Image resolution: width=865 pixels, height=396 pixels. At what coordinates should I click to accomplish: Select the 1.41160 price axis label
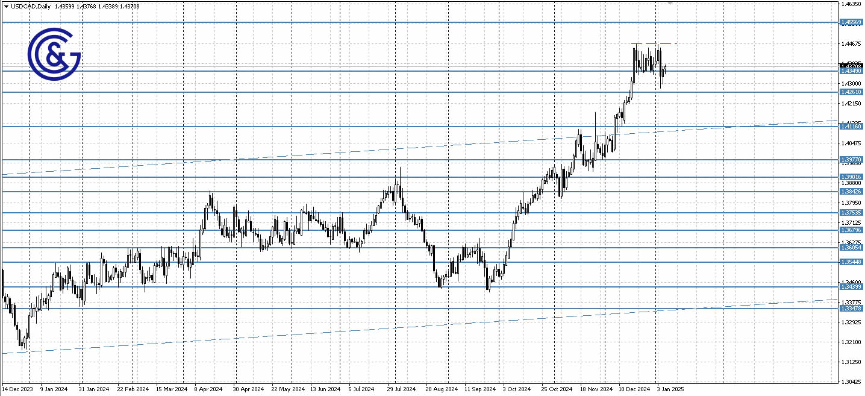pos(853,127)
